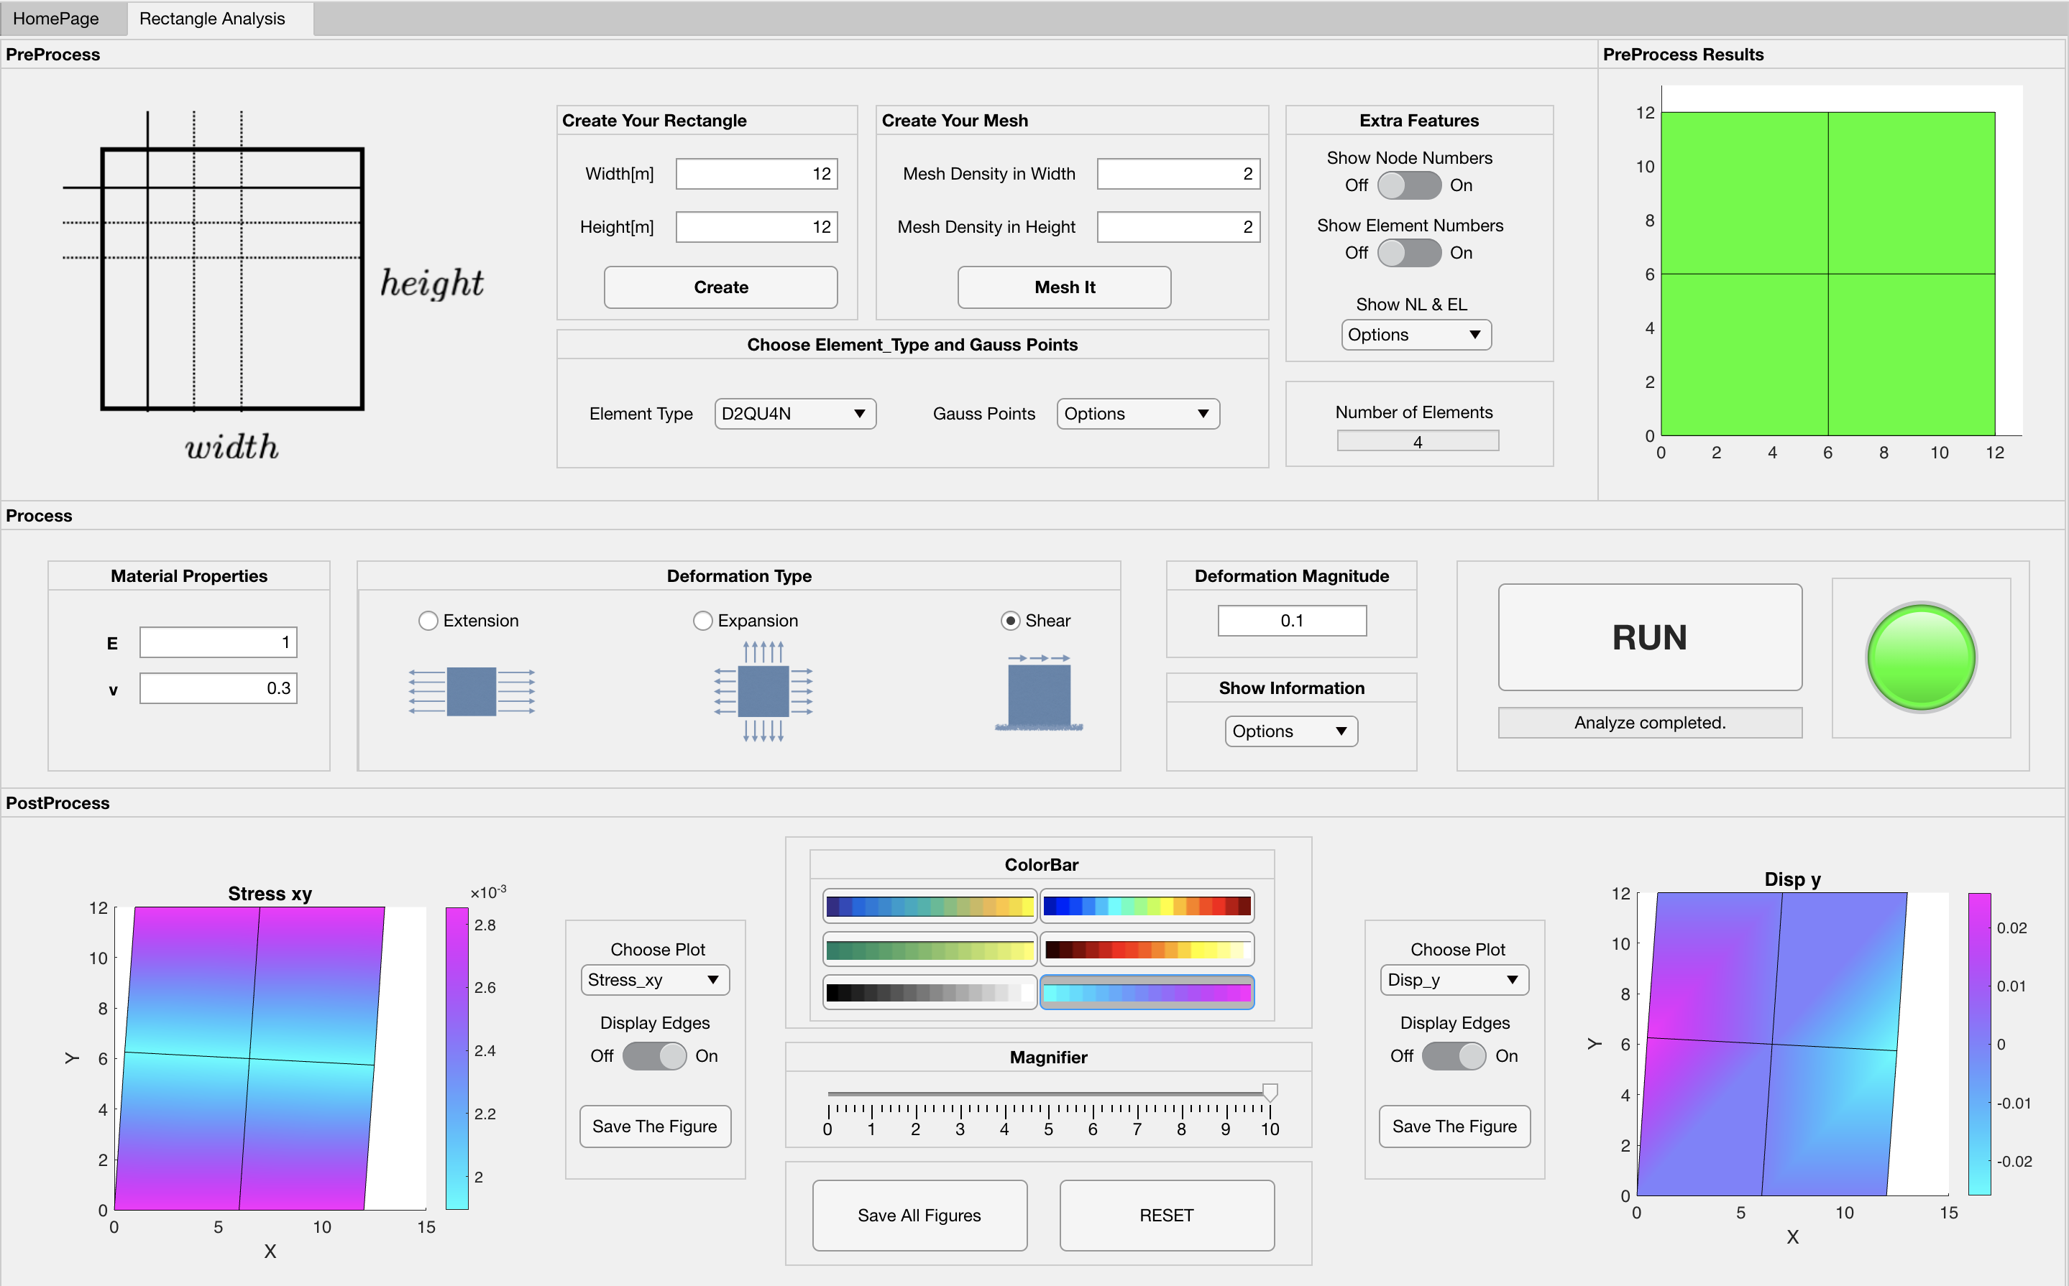Open the Disp_y Choose Plot dropdown

click(x=1454, y=980)
